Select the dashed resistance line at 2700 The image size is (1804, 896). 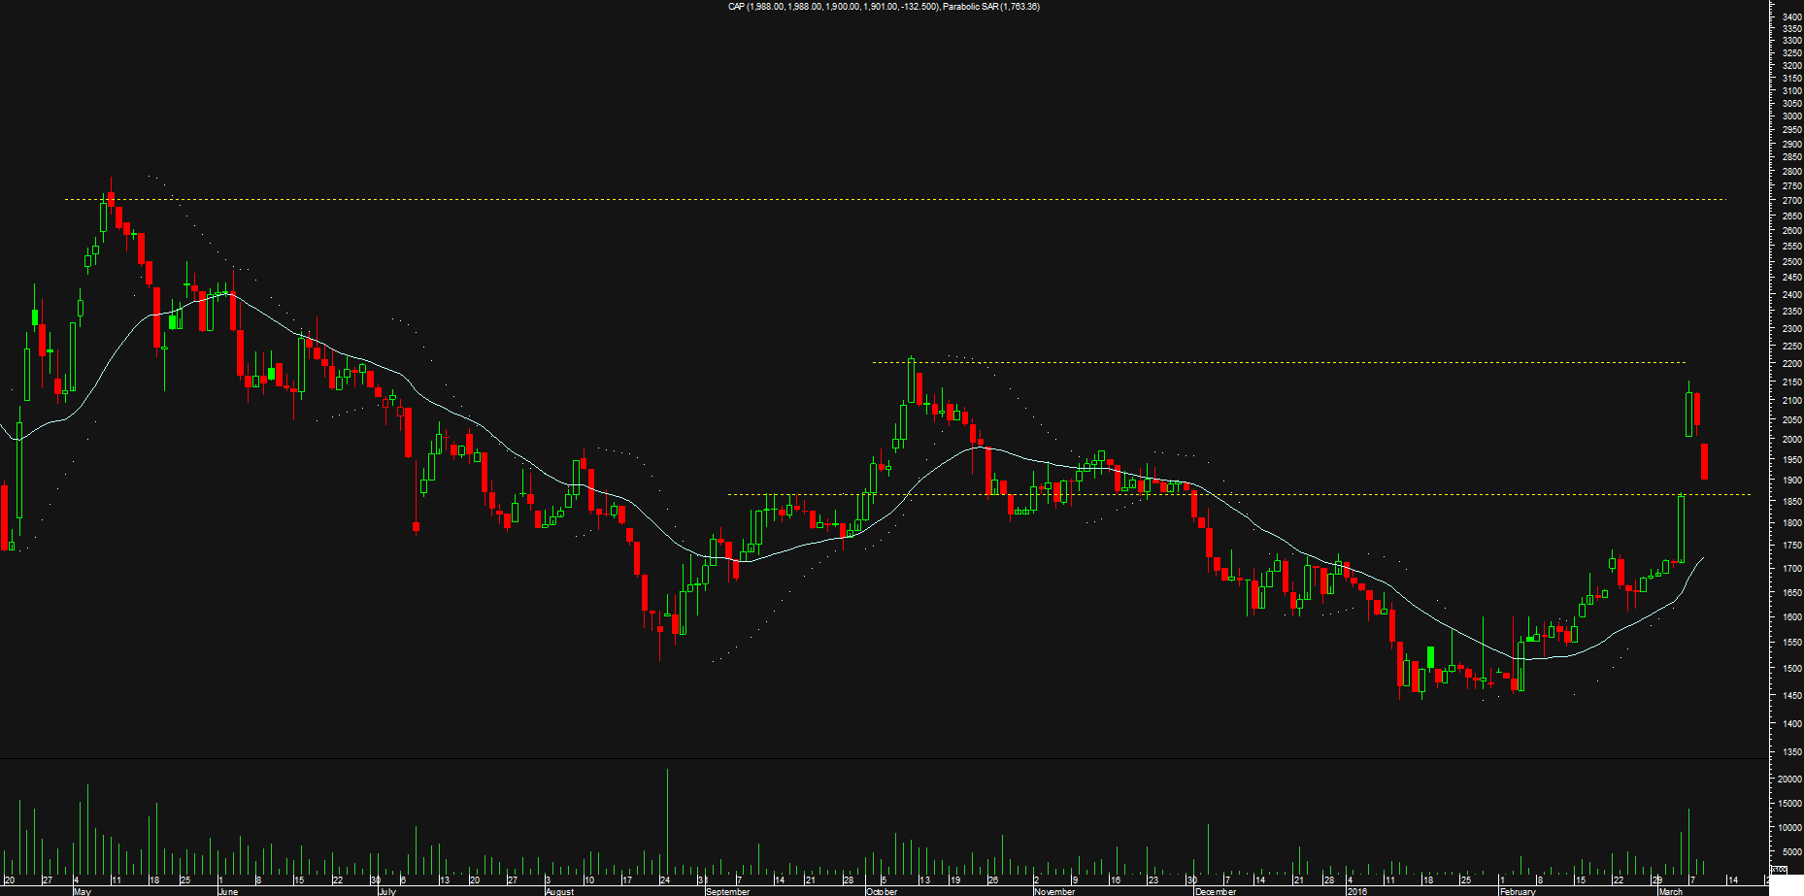pos(874,199)
